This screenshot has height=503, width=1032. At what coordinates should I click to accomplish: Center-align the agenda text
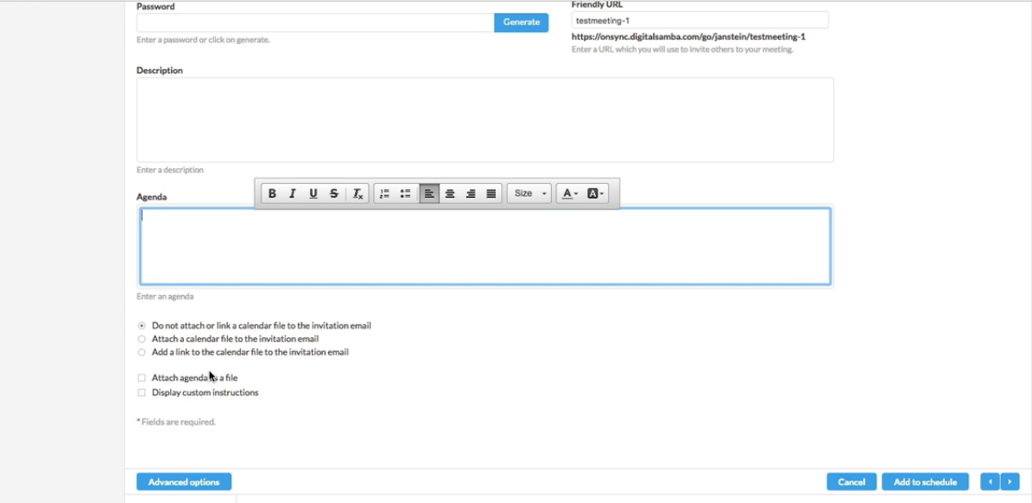tap(450, 193)
